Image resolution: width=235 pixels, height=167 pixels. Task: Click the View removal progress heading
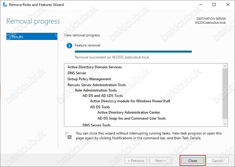[82, 35]
